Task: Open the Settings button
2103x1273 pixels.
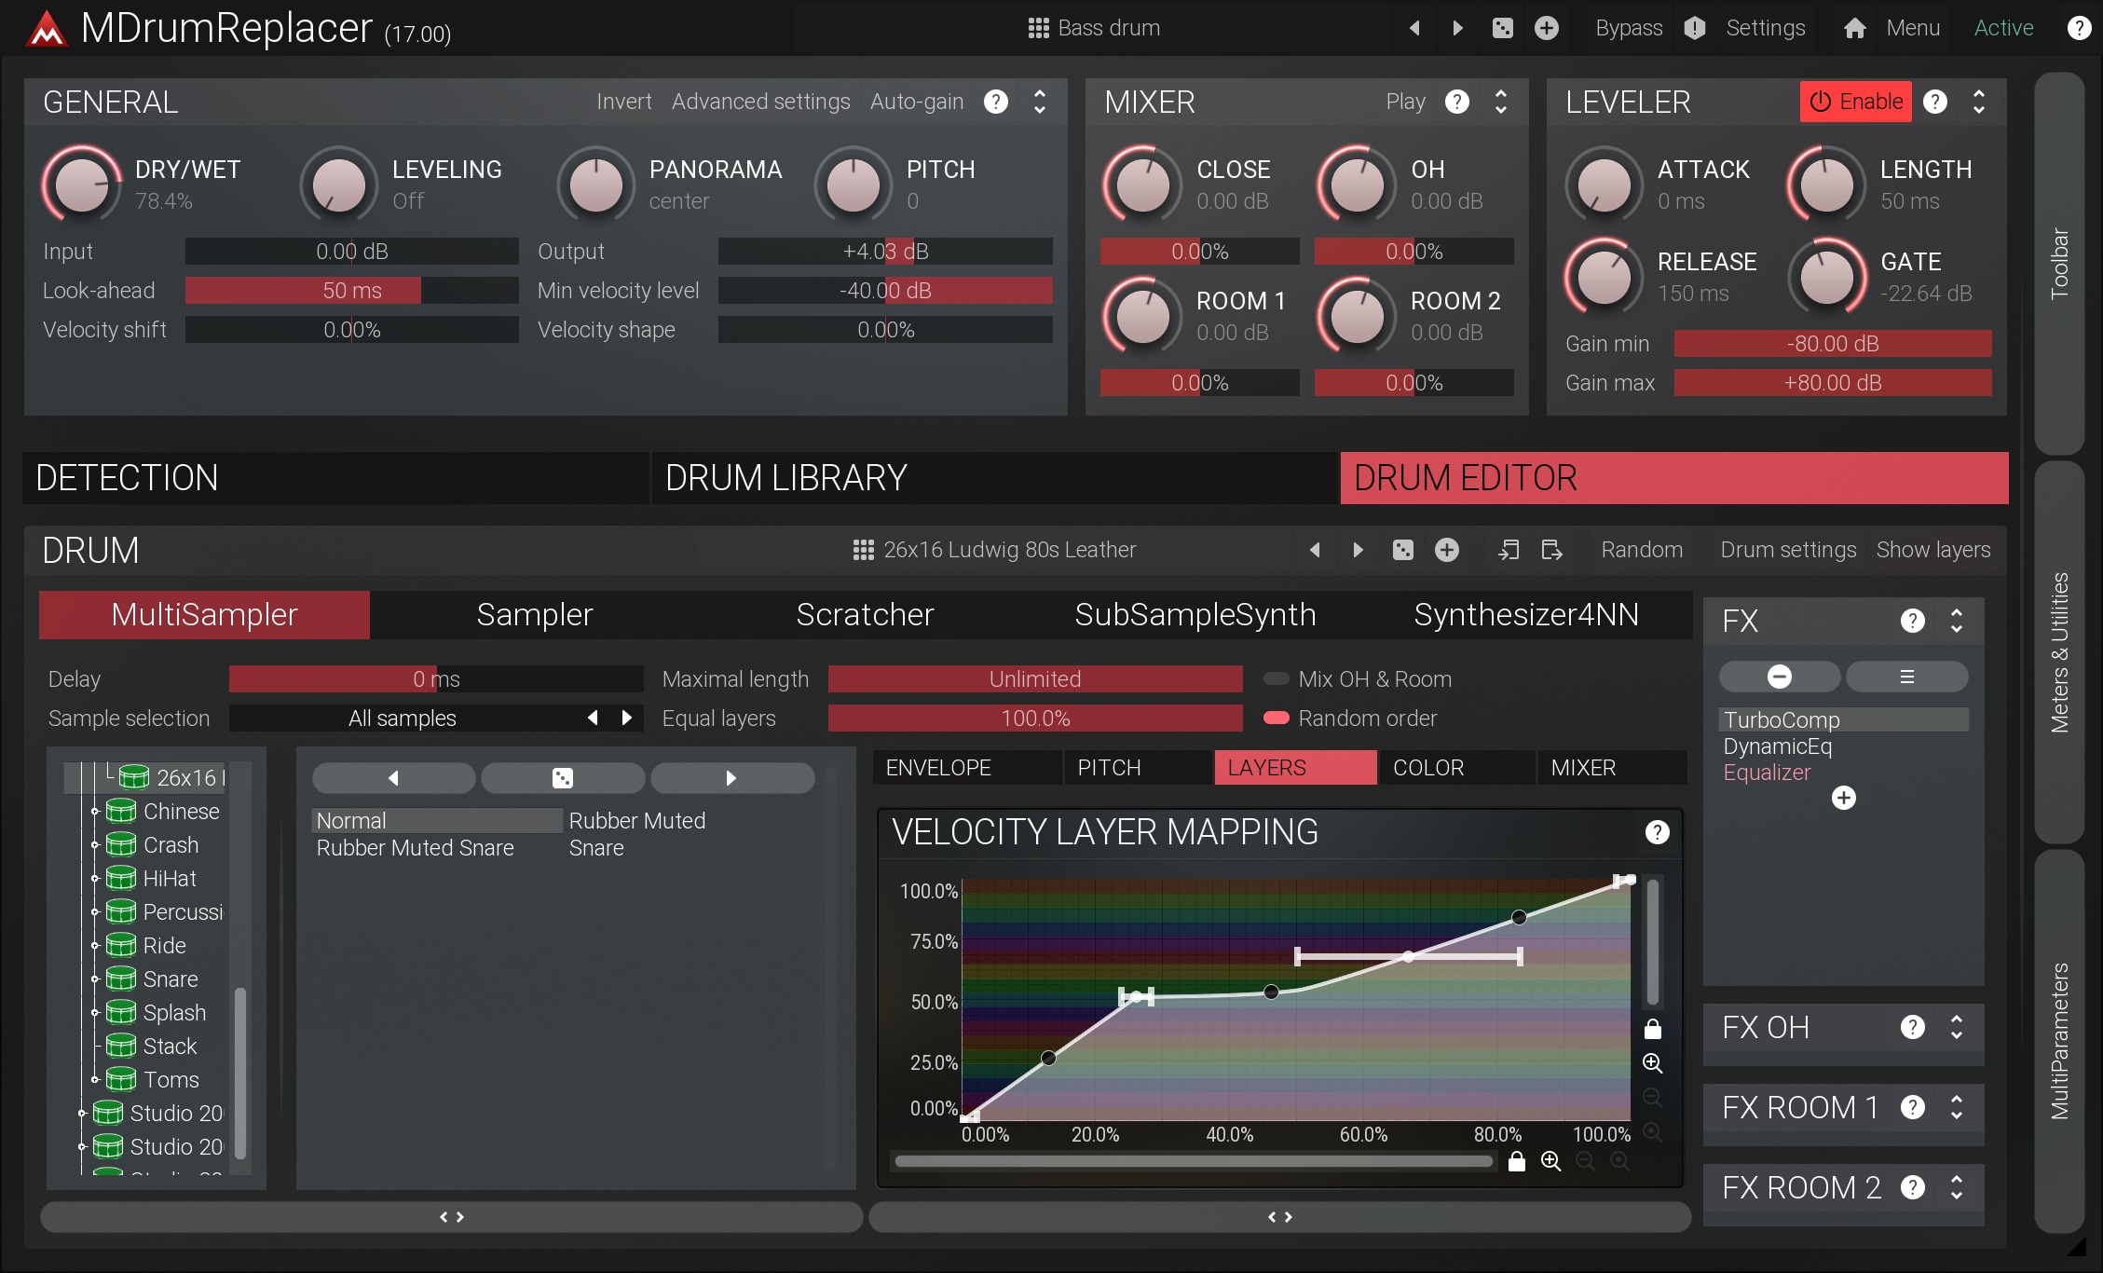Action: point(1766,28)
